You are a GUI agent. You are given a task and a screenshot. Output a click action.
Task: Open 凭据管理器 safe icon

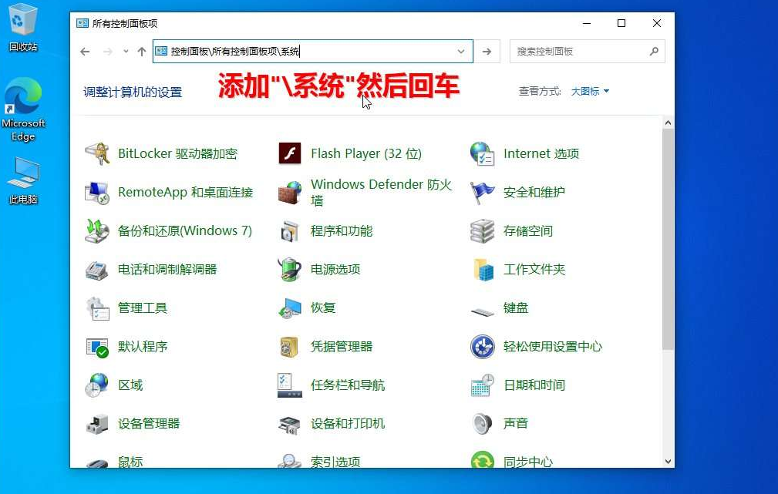tap(290, 347)
